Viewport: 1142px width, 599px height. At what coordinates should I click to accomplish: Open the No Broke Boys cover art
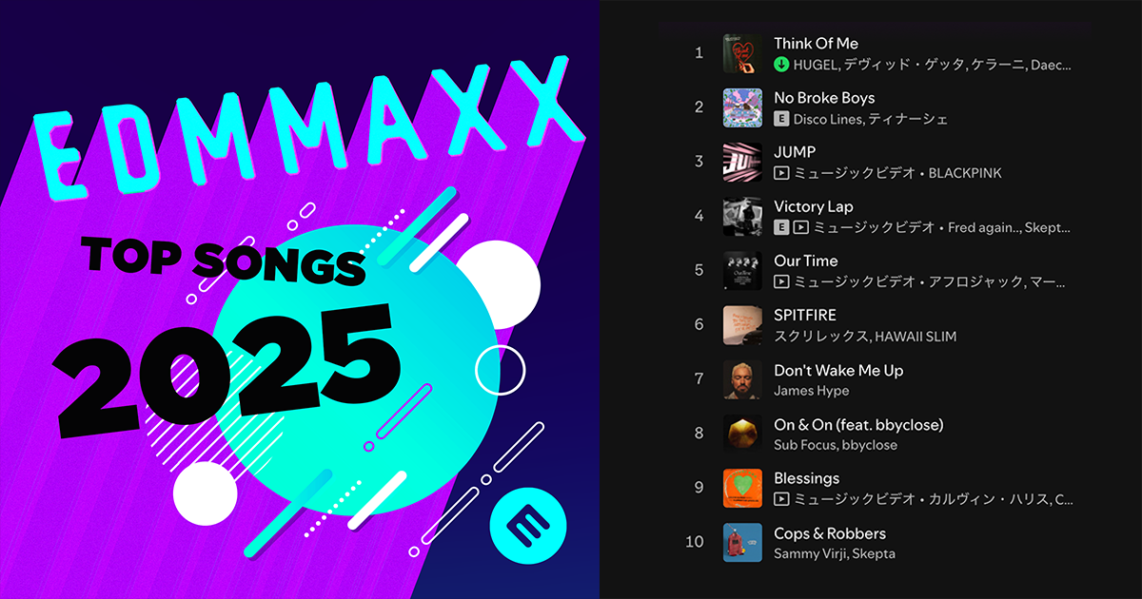pyautogui.click(x=742, y=107)
